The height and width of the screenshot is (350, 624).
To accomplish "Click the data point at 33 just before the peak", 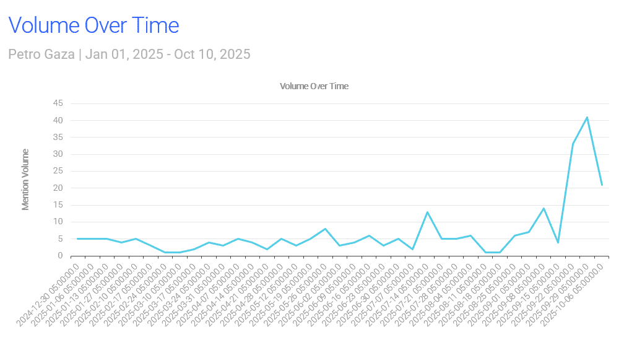I will point(573,144).
